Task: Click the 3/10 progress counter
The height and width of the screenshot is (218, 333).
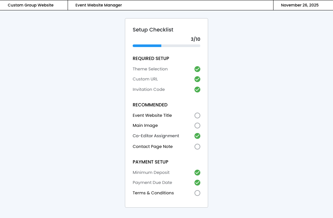Action: (x=195, y=39)
